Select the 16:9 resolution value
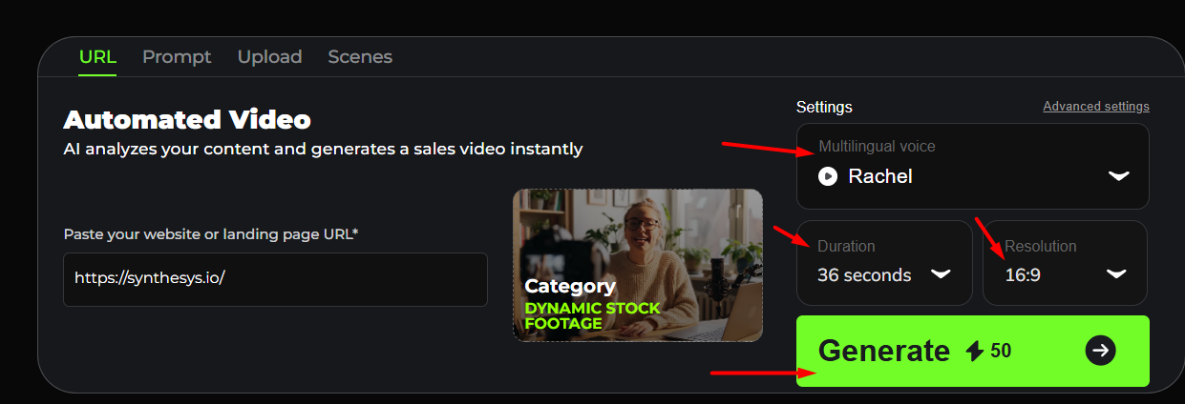 coord(1023,275)
